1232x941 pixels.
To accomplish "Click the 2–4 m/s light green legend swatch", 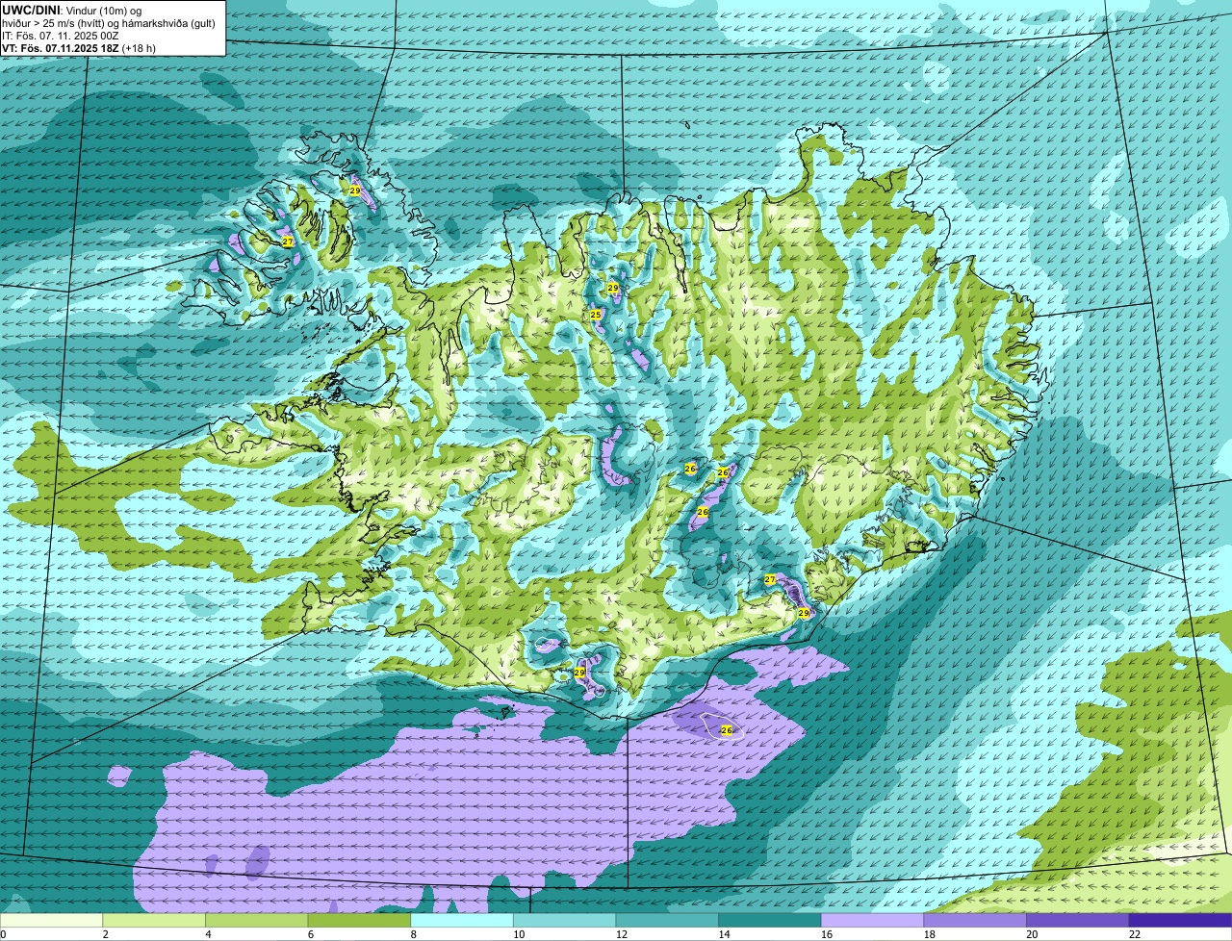I will click(154, 920).
